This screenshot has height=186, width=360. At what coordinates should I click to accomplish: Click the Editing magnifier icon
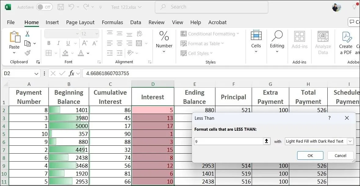[277, 36]
